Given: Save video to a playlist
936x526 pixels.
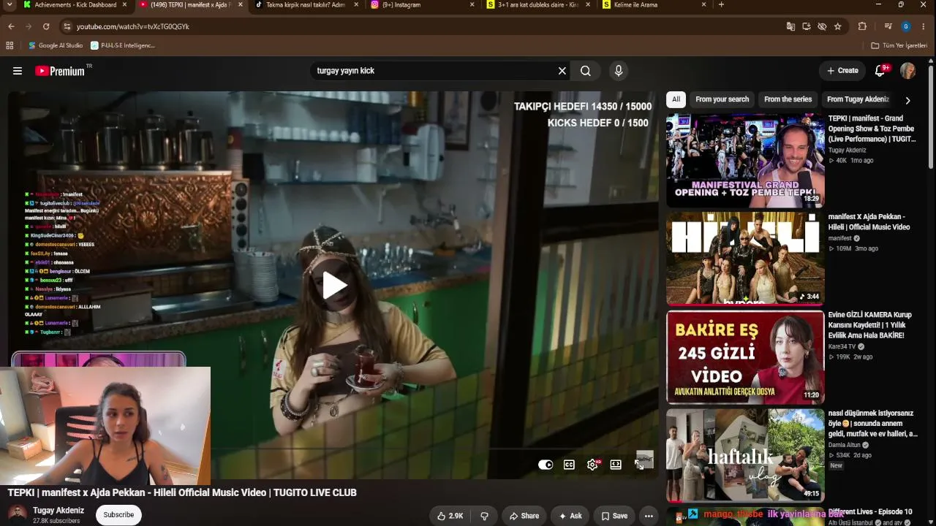Looking at the screenshot, I should (x=614, y=516).
